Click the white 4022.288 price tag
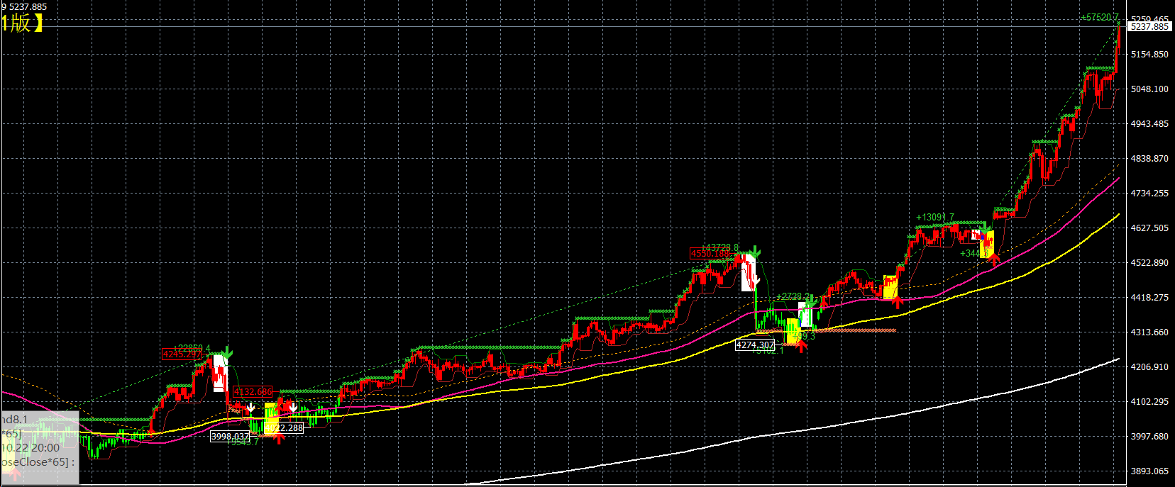Screen dimensions: 1175x487 pyautogui.click(x=284, y=427)
